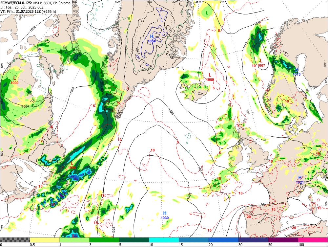Click the 'L 1000' low marker

click(14, 80)
